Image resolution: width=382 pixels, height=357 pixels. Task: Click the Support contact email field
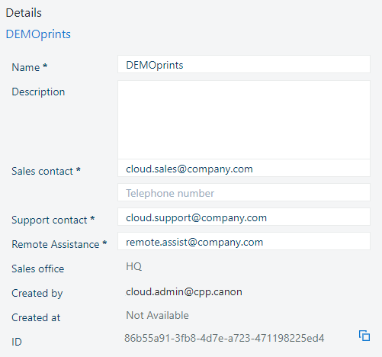[244, 217]
